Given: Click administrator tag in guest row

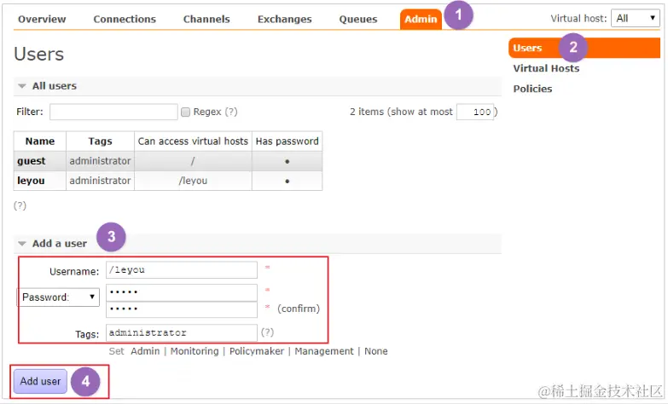Looking at the screenshot, I should pos(100,161).
